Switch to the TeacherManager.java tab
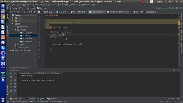Image resolution: width=183 pixels, height=103 pixels. (146, 12)
